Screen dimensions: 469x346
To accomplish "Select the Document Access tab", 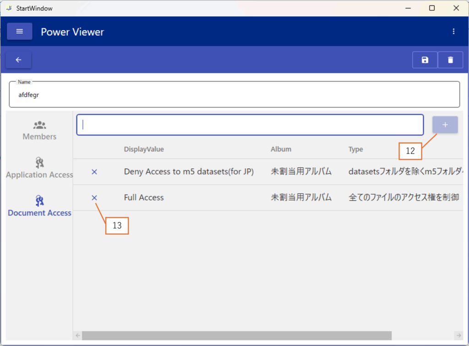I will pos(40,206).
